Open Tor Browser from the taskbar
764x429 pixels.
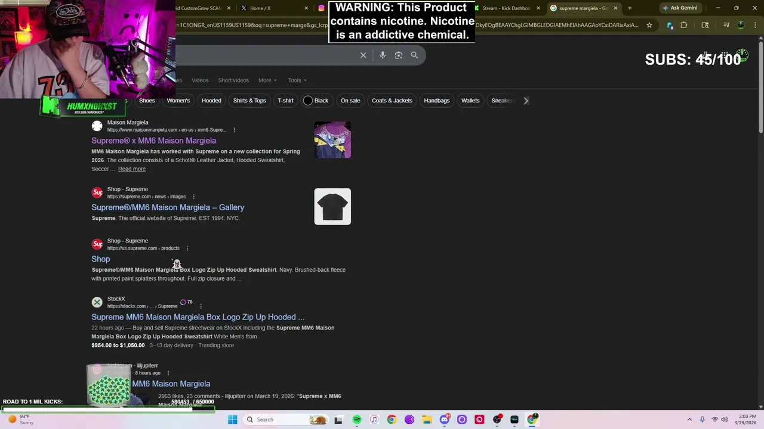pyautogui.click(x=409, y=419)
